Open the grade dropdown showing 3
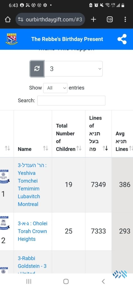 point(73,69)
